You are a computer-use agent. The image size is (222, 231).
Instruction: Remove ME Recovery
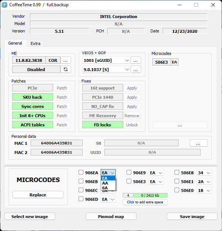132,116
